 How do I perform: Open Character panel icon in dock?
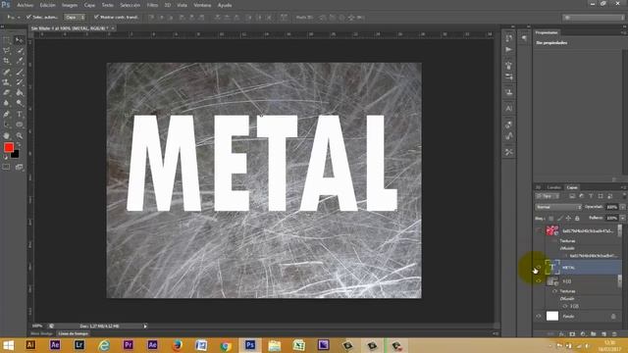click(508, 109)
